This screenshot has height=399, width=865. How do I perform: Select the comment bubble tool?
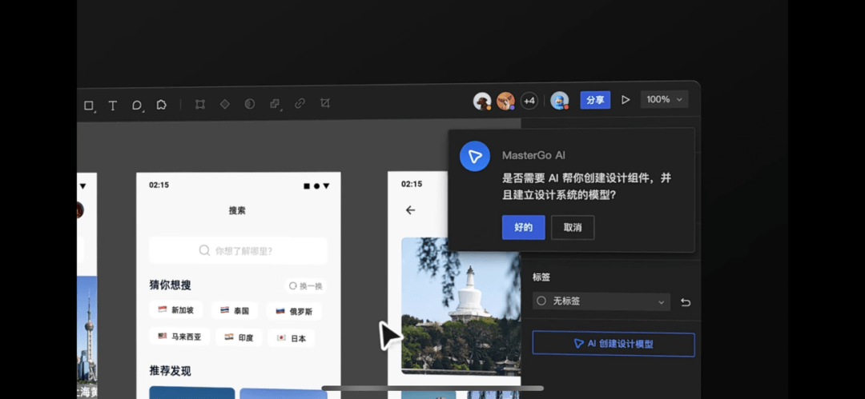137,106
